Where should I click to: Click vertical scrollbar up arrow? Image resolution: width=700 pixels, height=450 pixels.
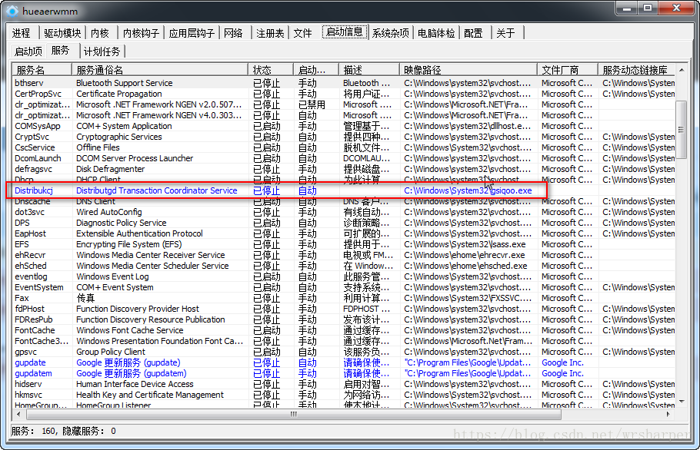[682, 70]
